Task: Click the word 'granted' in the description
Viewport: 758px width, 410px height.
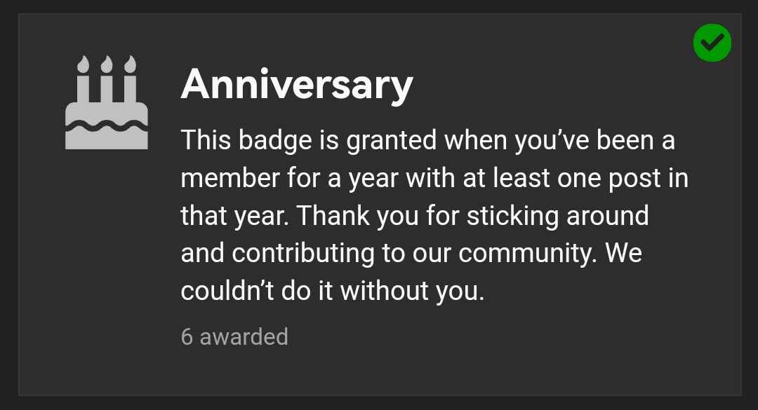Action: [392, 141]
